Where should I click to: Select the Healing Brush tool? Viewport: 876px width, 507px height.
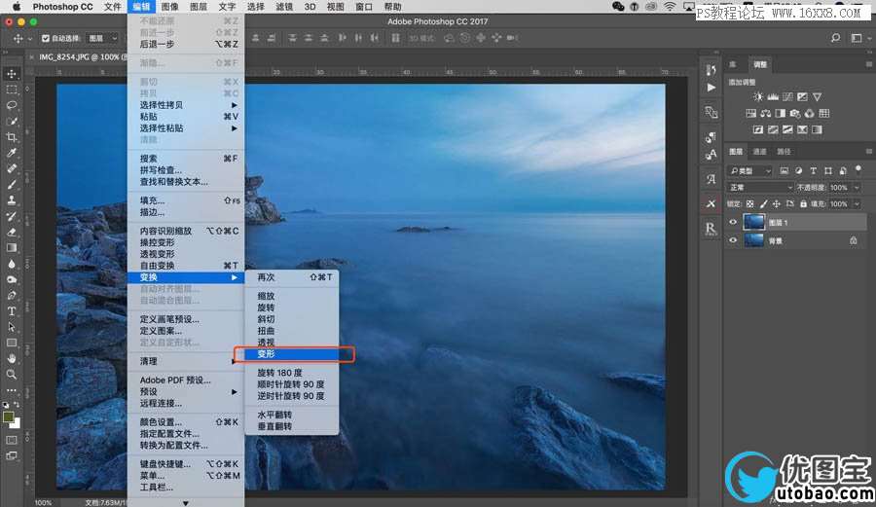coord(11,168)
